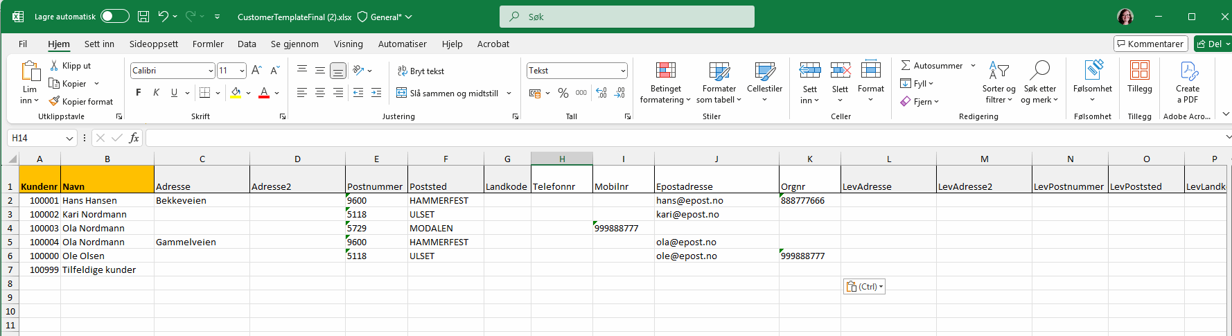Click the Klipp ut scissors icon
This screenshot has height=336, width=1232.
(x=54, y=66)
